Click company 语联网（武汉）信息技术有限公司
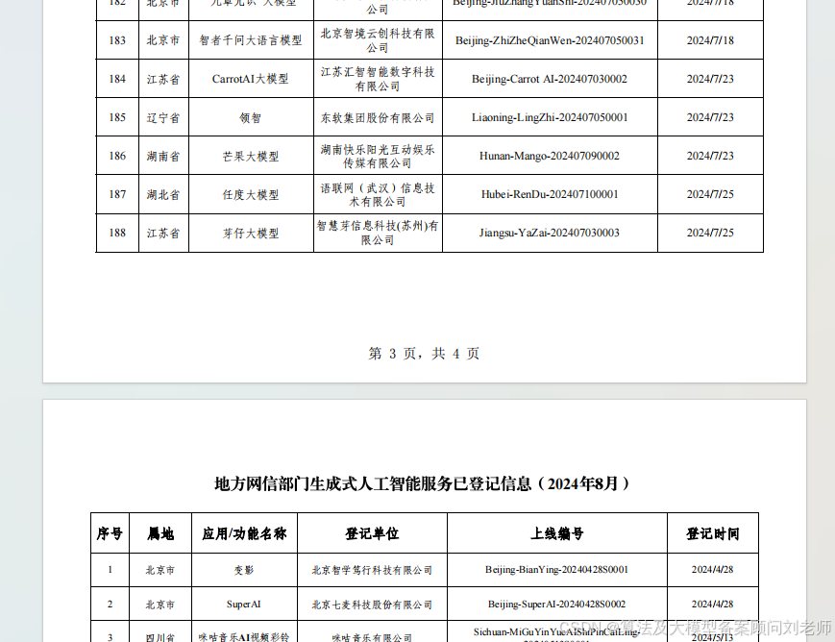835x642 pixels. click(x=378, y=194)
